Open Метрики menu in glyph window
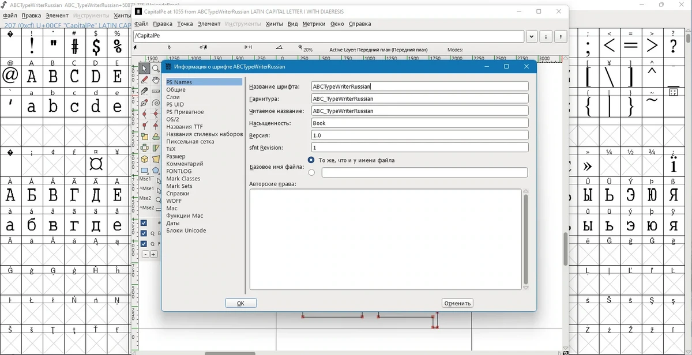This screenshot has width=692, height=355. tap(314, 24)
